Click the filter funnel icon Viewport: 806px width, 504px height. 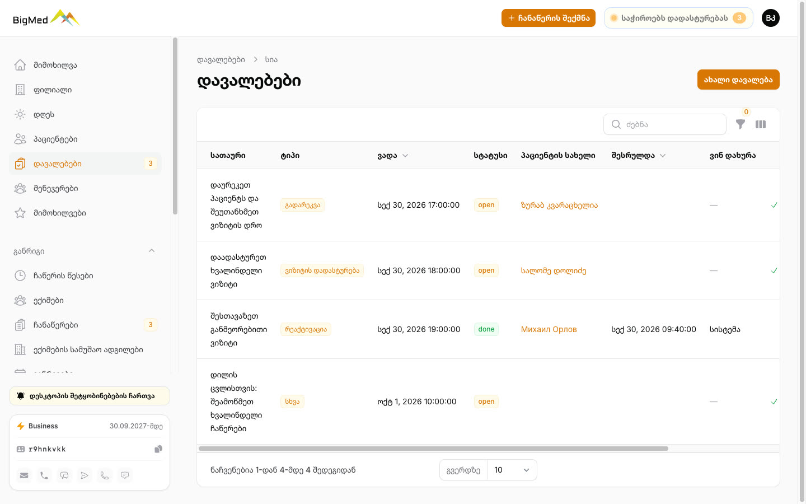tap(740, 124)
